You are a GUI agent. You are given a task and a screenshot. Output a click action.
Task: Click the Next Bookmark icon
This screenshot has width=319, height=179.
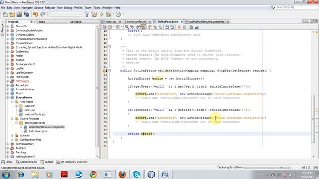(x=155, y=27)
